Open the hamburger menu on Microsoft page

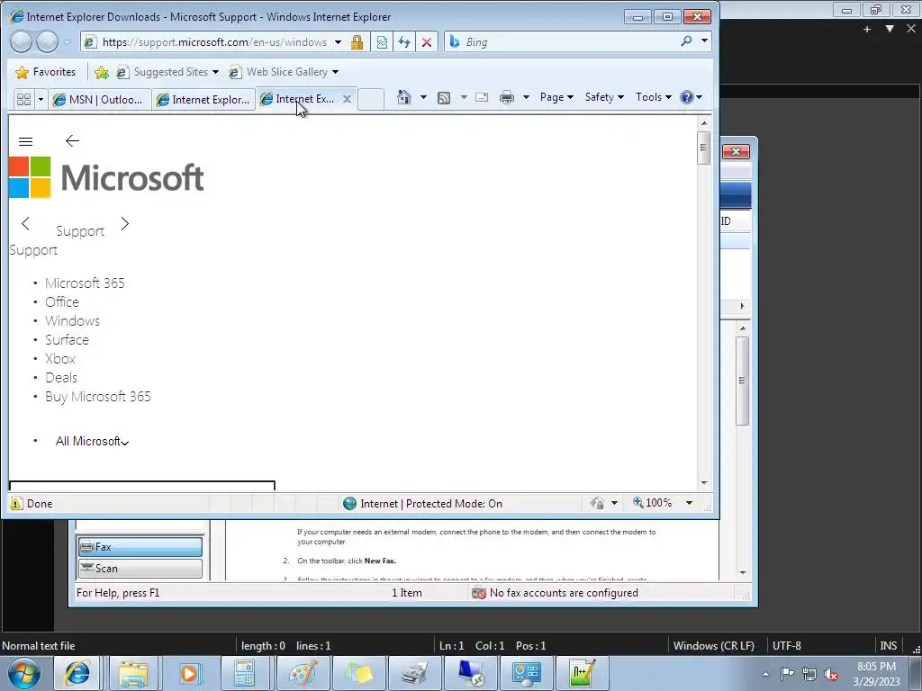pyautogui.click(x=25, y=141)
